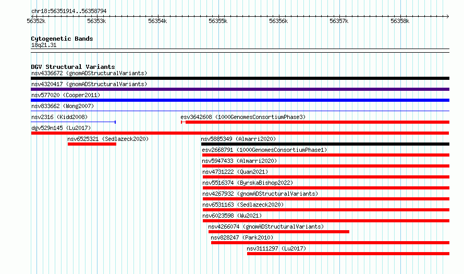Click the black nsv5885349 variant bar

click(x=325, y=144)
